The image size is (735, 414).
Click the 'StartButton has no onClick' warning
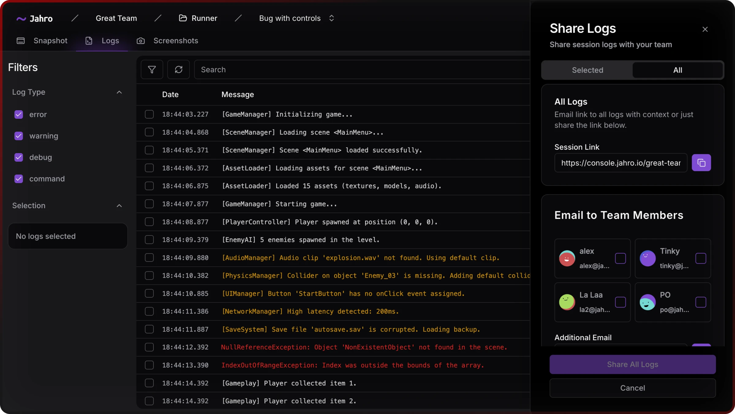343,293
